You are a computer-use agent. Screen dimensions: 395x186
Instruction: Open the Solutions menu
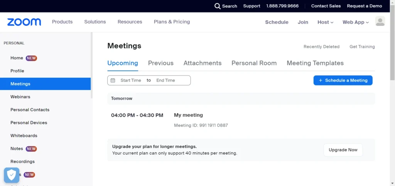tap(95, 22)
